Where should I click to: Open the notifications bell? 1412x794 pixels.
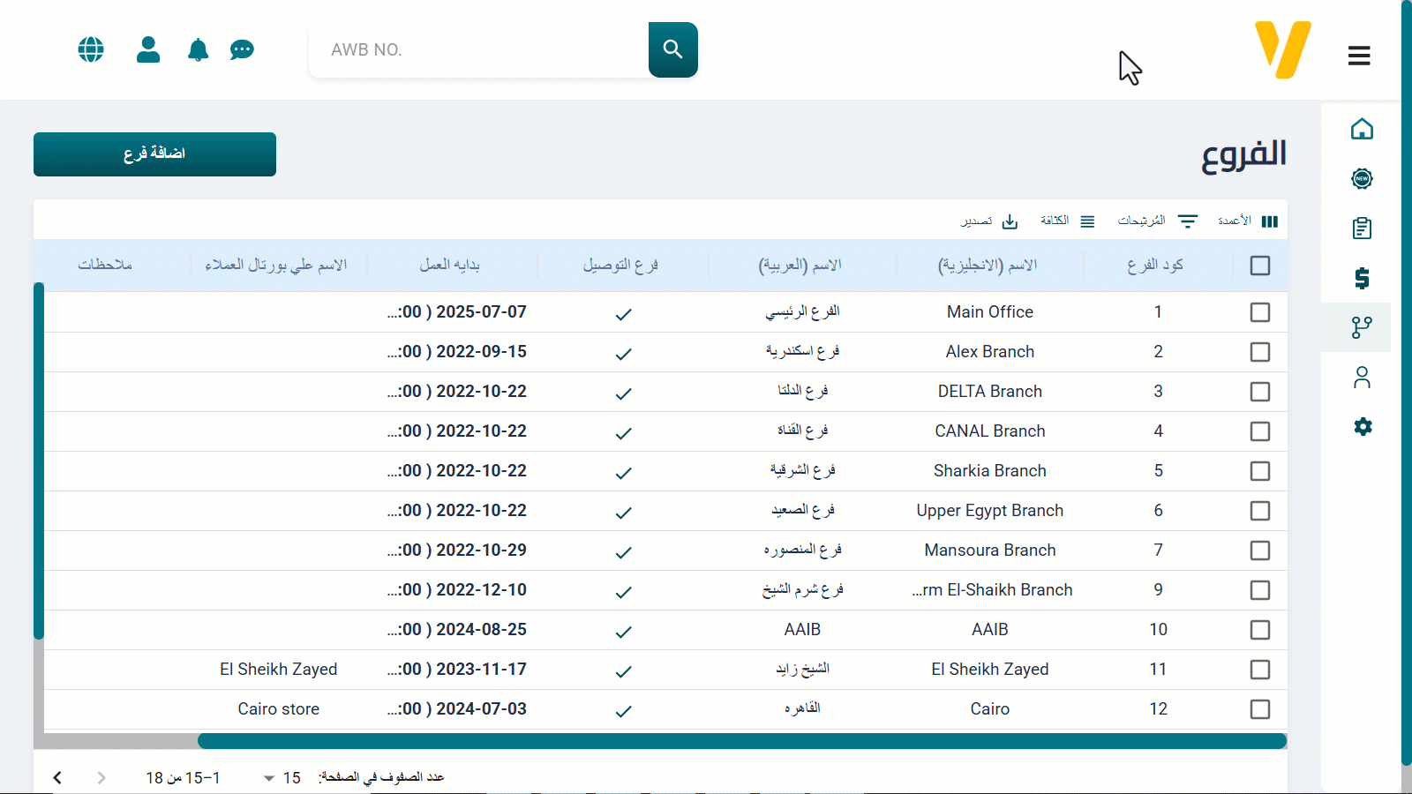pos(199,50)
